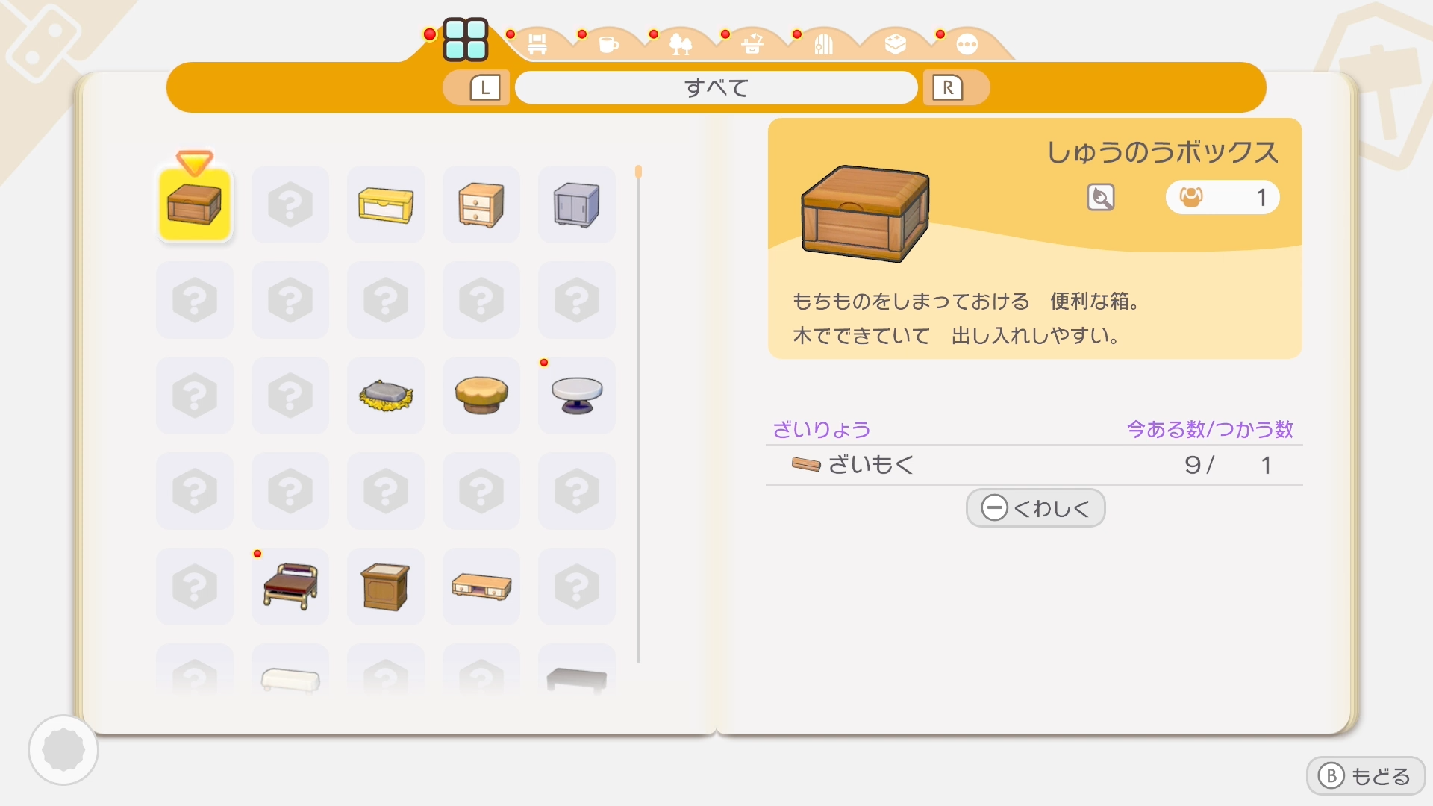Select the wooden drawer chest recipe

click(x=481, y=204)
